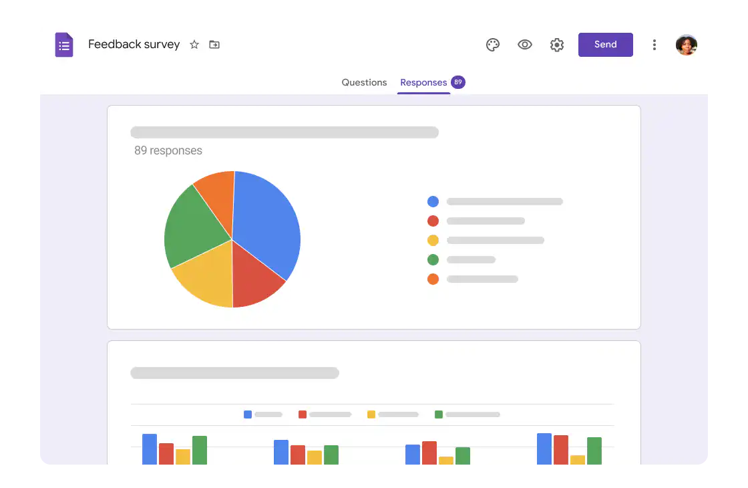Open the Customize theme palette icon
Viewport: 748px width, 488px height.
click(493, 44)
